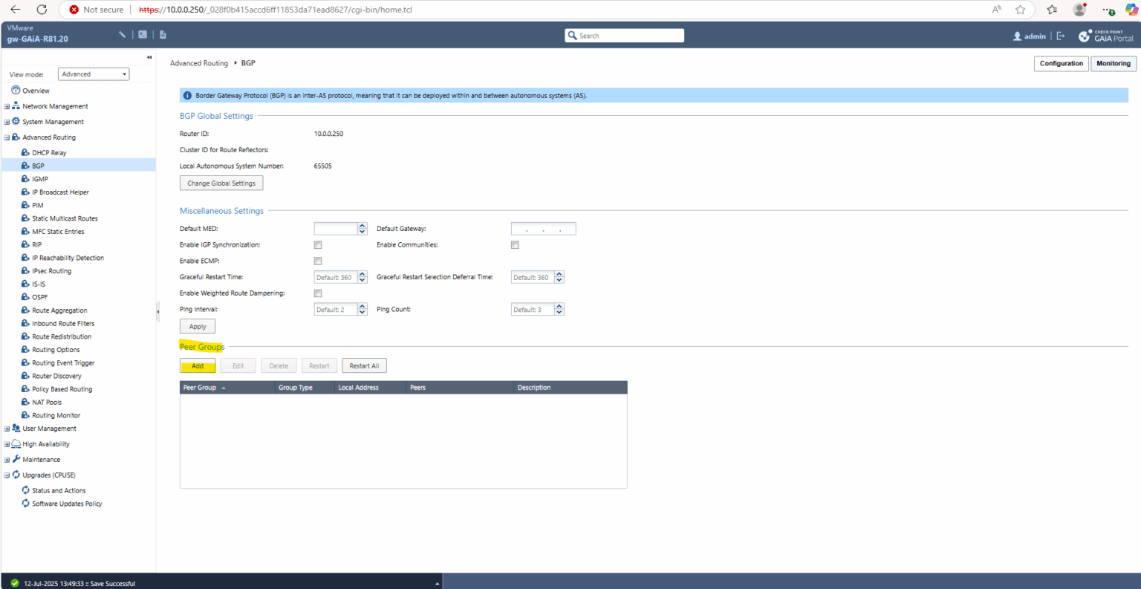This screenshot has width=1141, height=589.
Task: Collapse the Advanced Routing tree node
Action: pyautogui.click(x=6, y=137)
